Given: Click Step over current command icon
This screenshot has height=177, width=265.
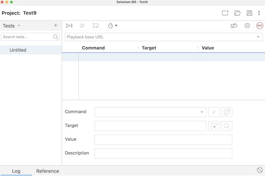Looking at the screenshot, I should point(96,26).
